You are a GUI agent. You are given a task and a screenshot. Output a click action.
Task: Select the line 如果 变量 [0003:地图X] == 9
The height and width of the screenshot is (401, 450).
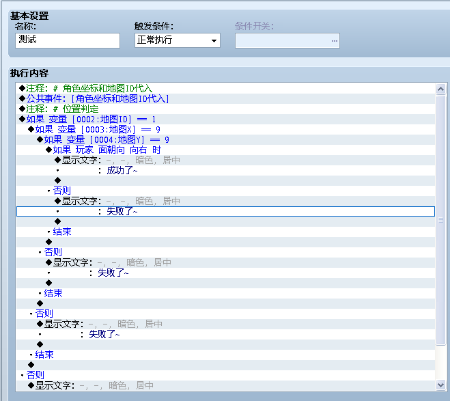[x=225, y=130]
